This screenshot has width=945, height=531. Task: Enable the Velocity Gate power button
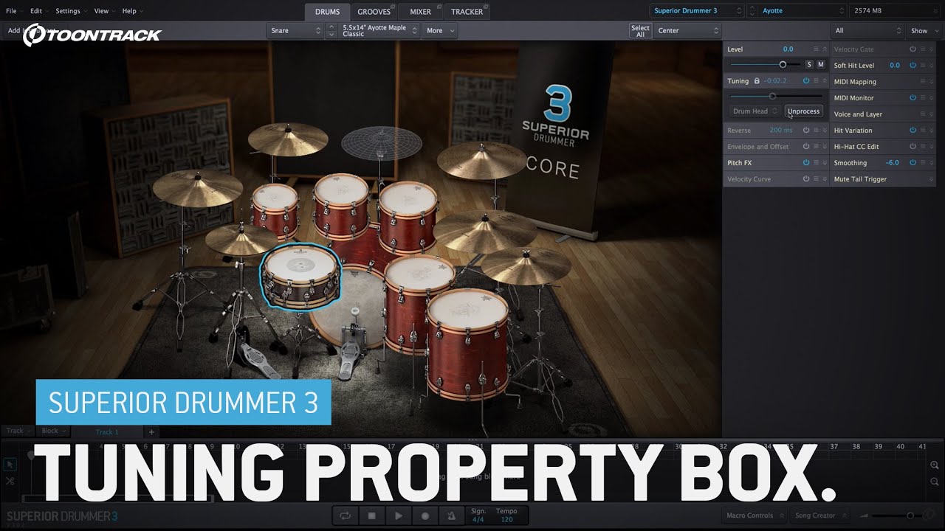[x=913, y=49]
